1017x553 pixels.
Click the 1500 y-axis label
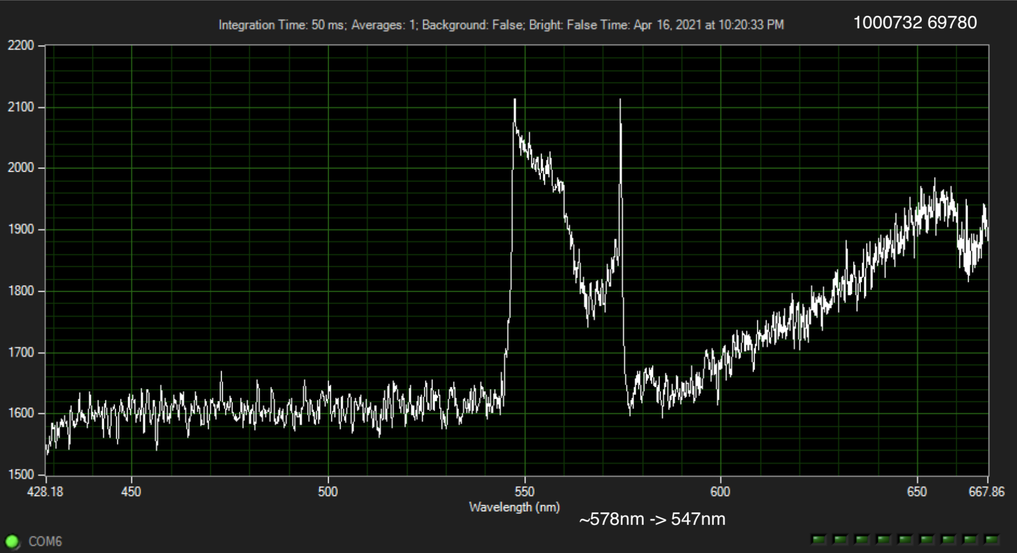(21, 474)
